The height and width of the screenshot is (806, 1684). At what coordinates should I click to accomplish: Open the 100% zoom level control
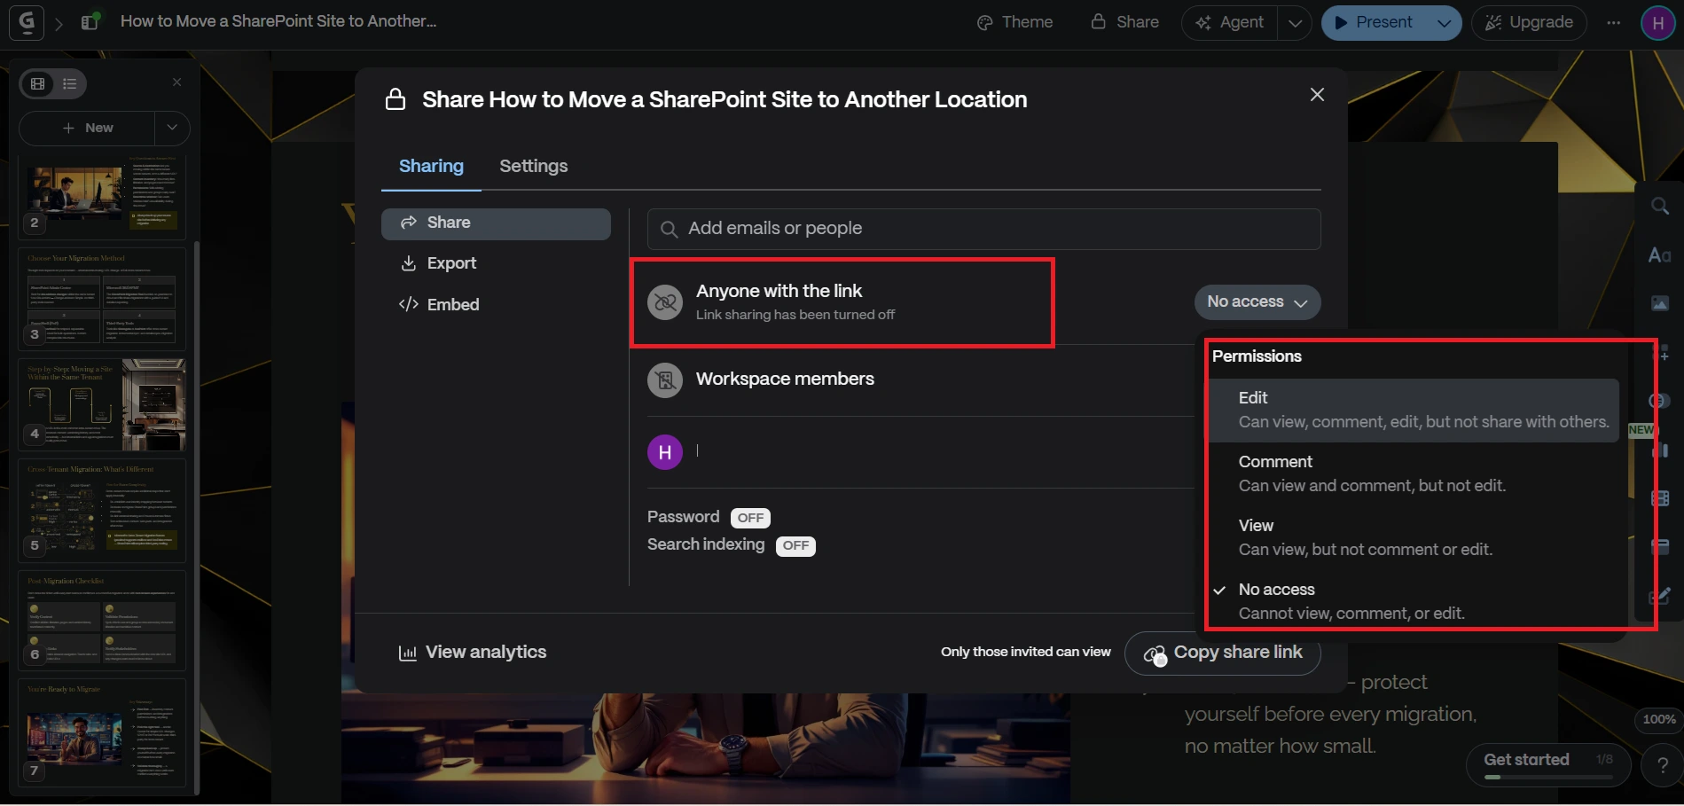(1658, 719)
